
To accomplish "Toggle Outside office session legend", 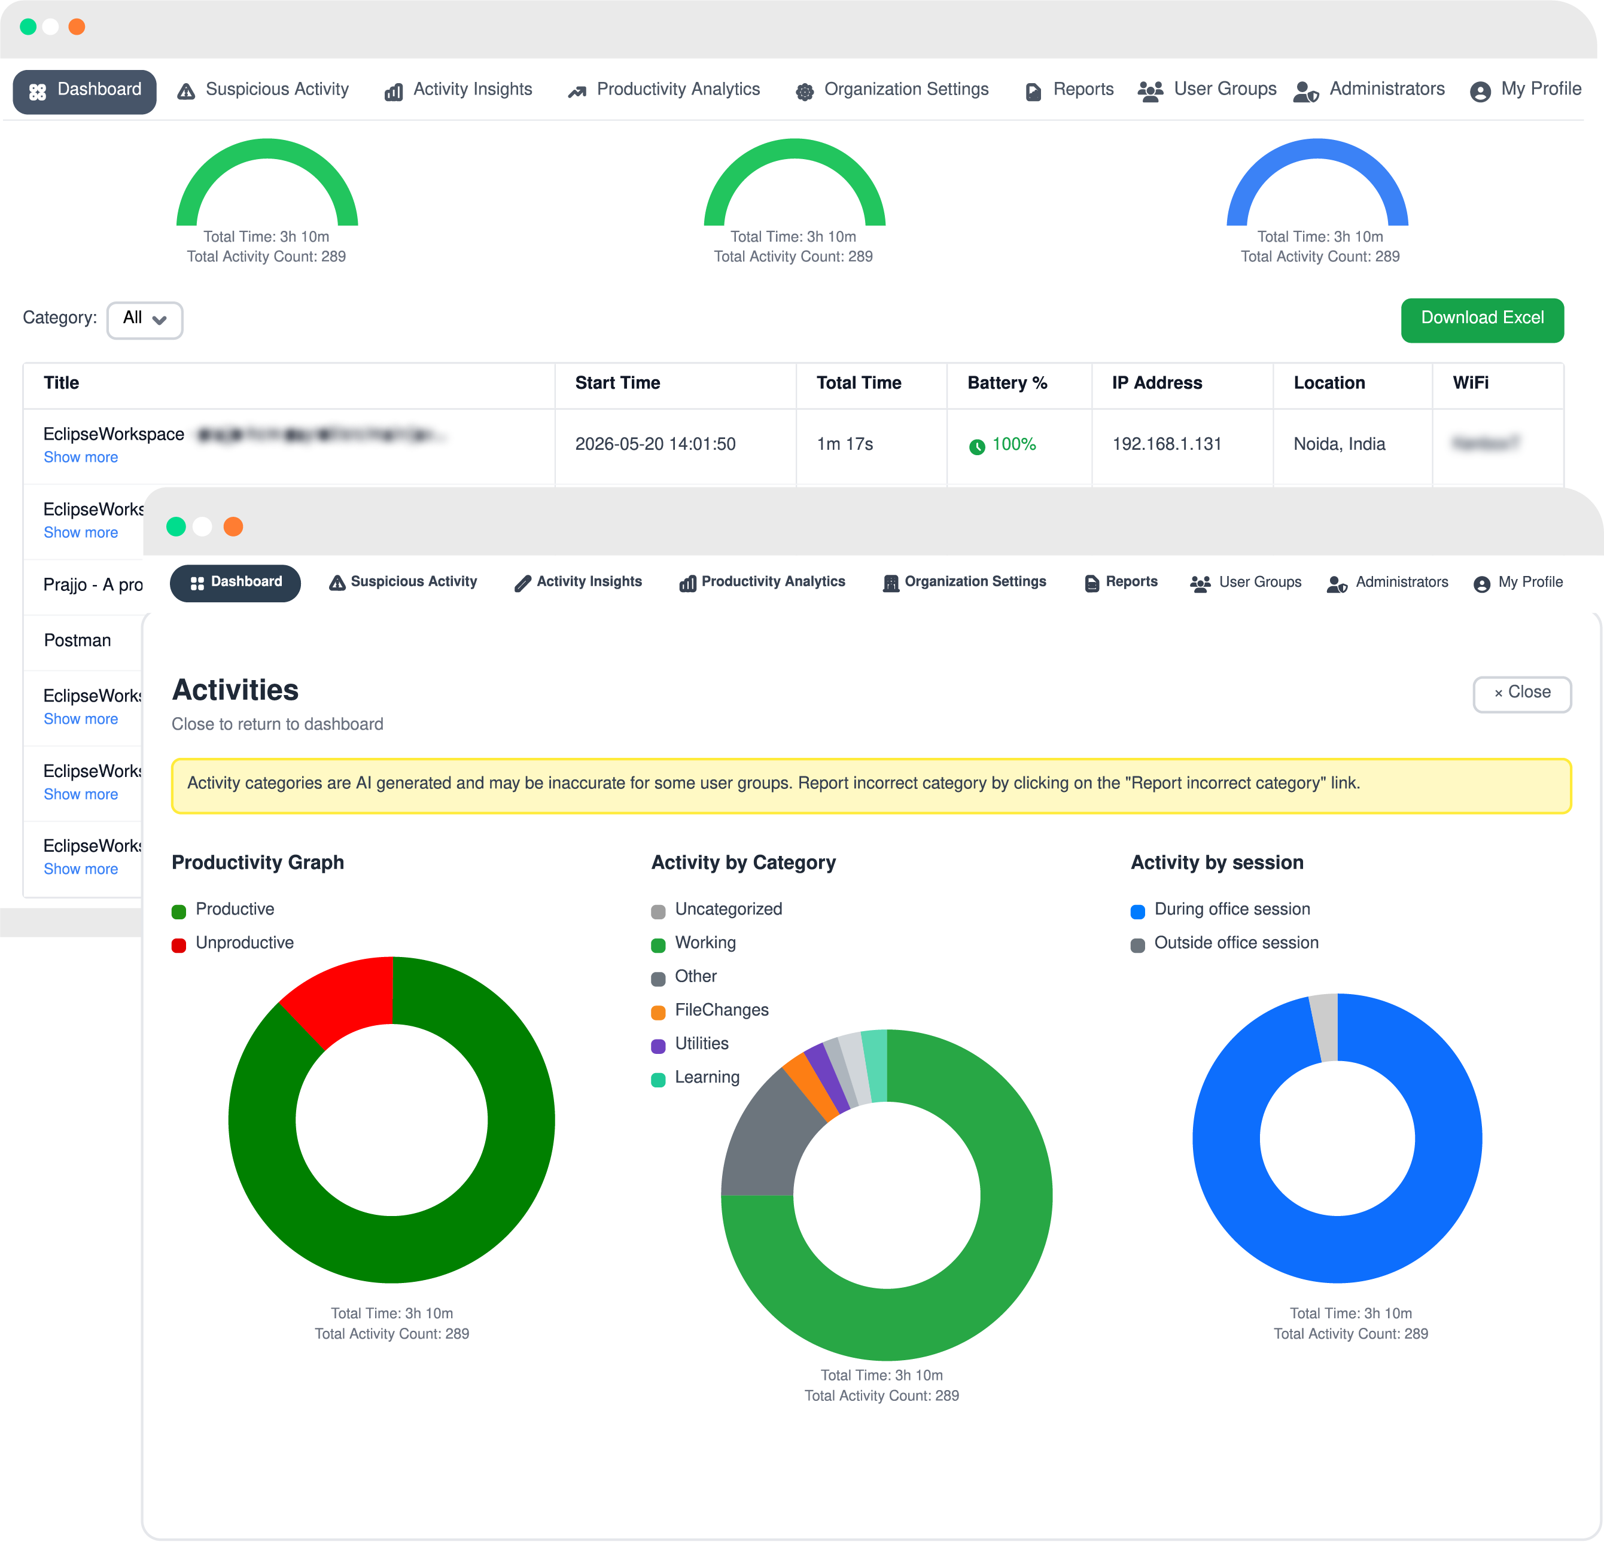I will tap(1224, 943).
